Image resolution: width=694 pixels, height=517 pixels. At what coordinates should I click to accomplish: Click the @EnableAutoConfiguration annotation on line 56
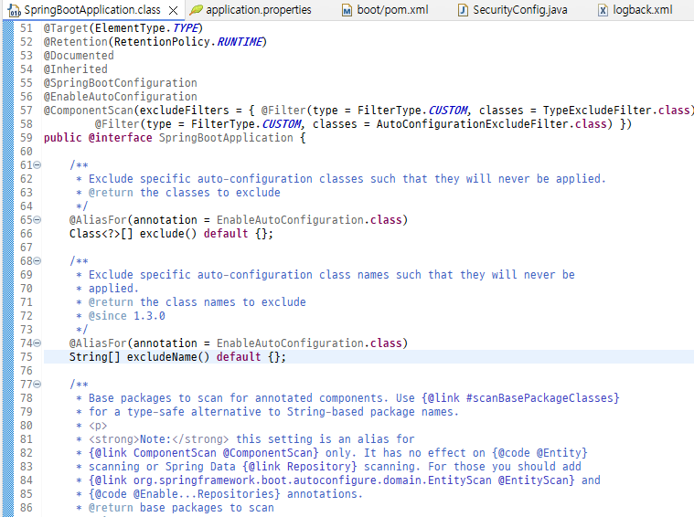coord(120,97)
